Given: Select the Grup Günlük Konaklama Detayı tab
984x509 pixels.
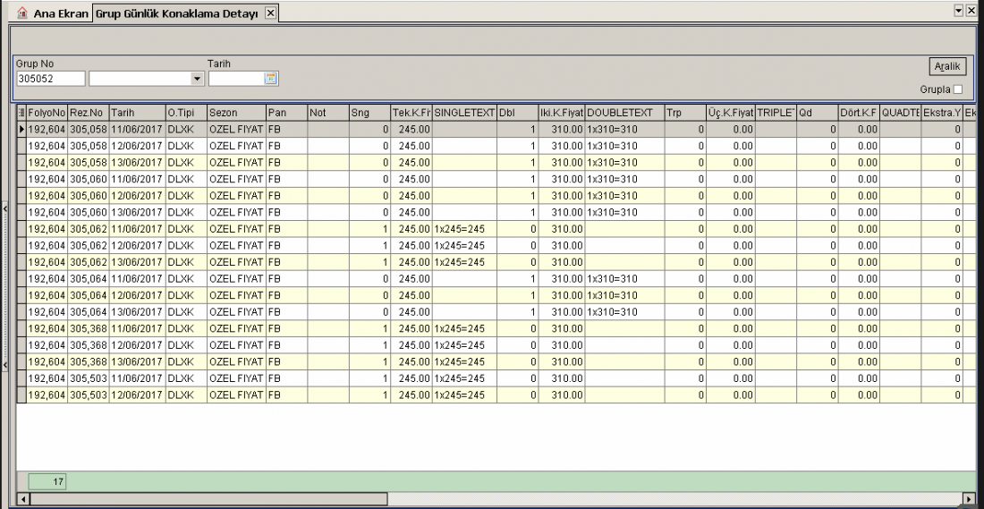Looking at the screenshot, I should pos(177,13).
